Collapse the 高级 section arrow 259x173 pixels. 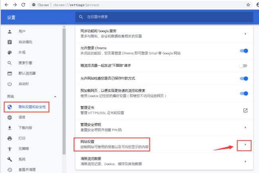(55, 96)
